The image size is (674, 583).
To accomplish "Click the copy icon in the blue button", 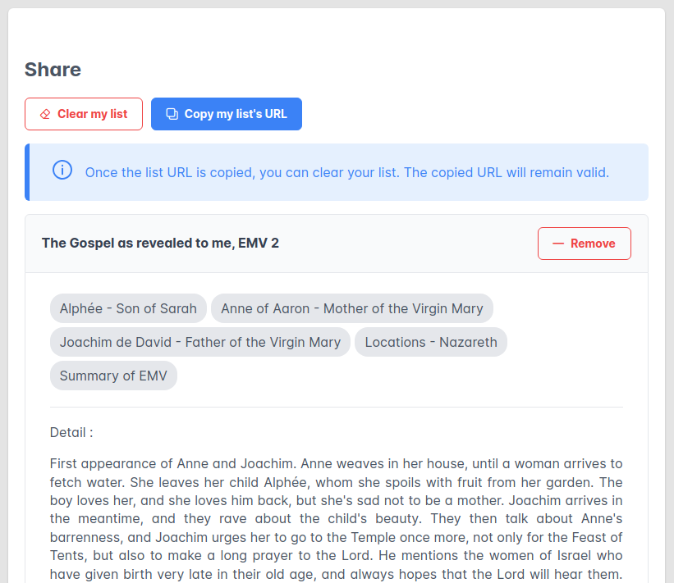I will point(172,114).
